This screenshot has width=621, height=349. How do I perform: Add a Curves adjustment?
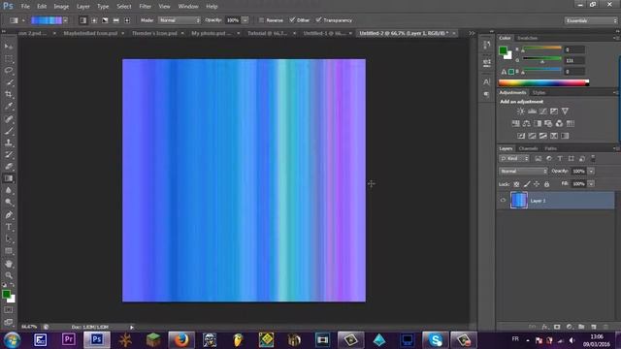click(543, 111)
